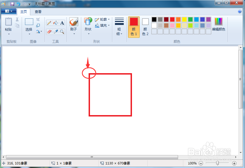Viewport: 245px width, 168px height.
Task: Click the Resize and skew icon
Action: point(38,25)
